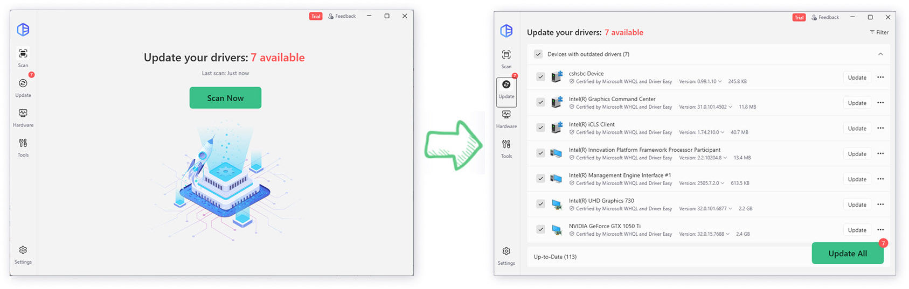Screen dimensions: 909x289
Task: Open three-dot menu for cshsbc Device
Action: click(x=880, y=77)
